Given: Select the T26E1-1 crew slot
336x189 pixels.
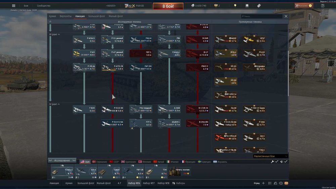Looking at the screenshot, I should tap(62, 172).
